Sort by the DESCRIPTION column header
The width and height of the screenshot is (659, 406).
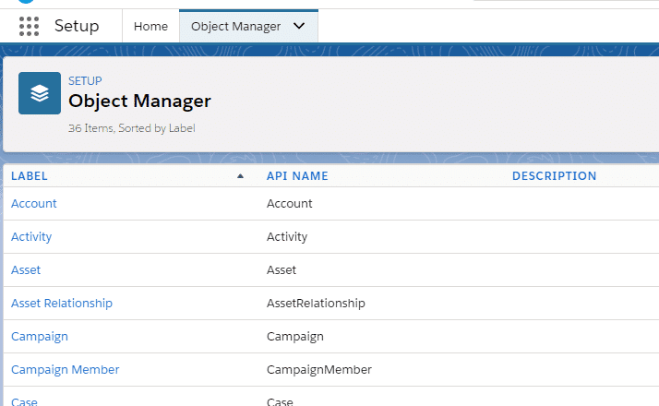click(554, 176)
